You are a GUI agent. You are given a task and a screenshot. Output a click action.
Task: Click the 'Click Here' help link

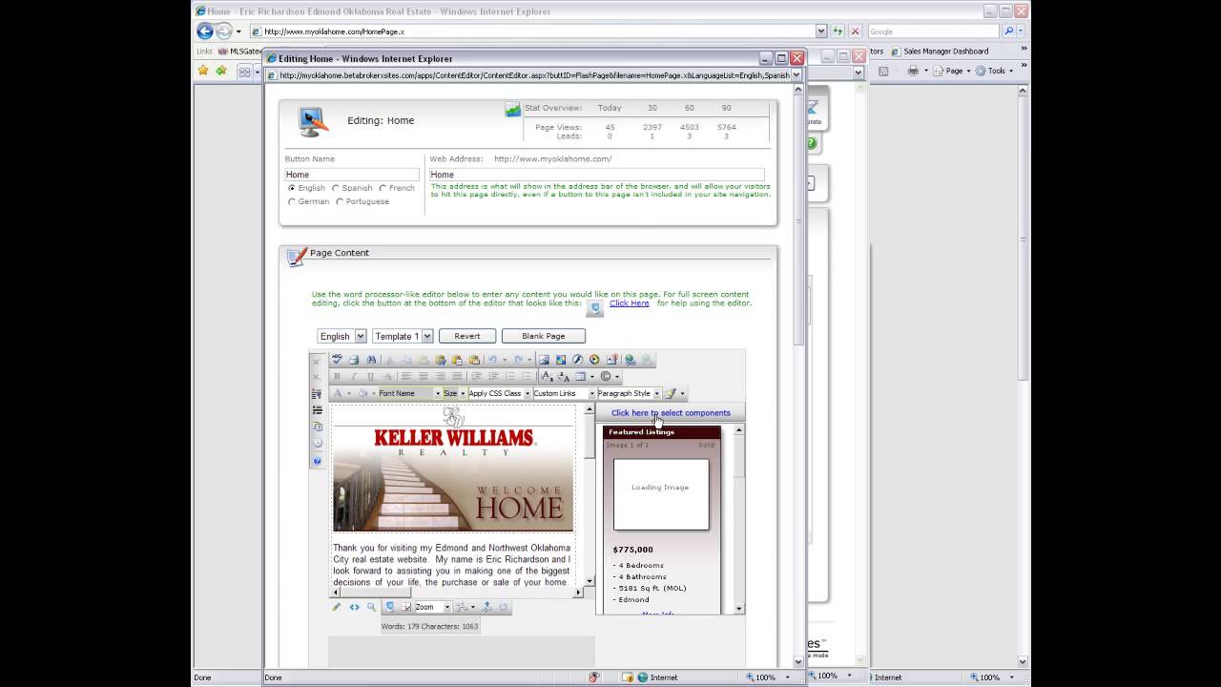tap(630, 303)
